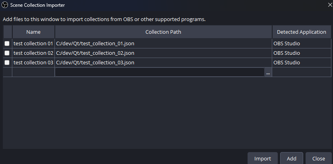This screenshot has height=164, width=333.
Task: Check the box for test collection 03
Action: (x=7, y=62)
